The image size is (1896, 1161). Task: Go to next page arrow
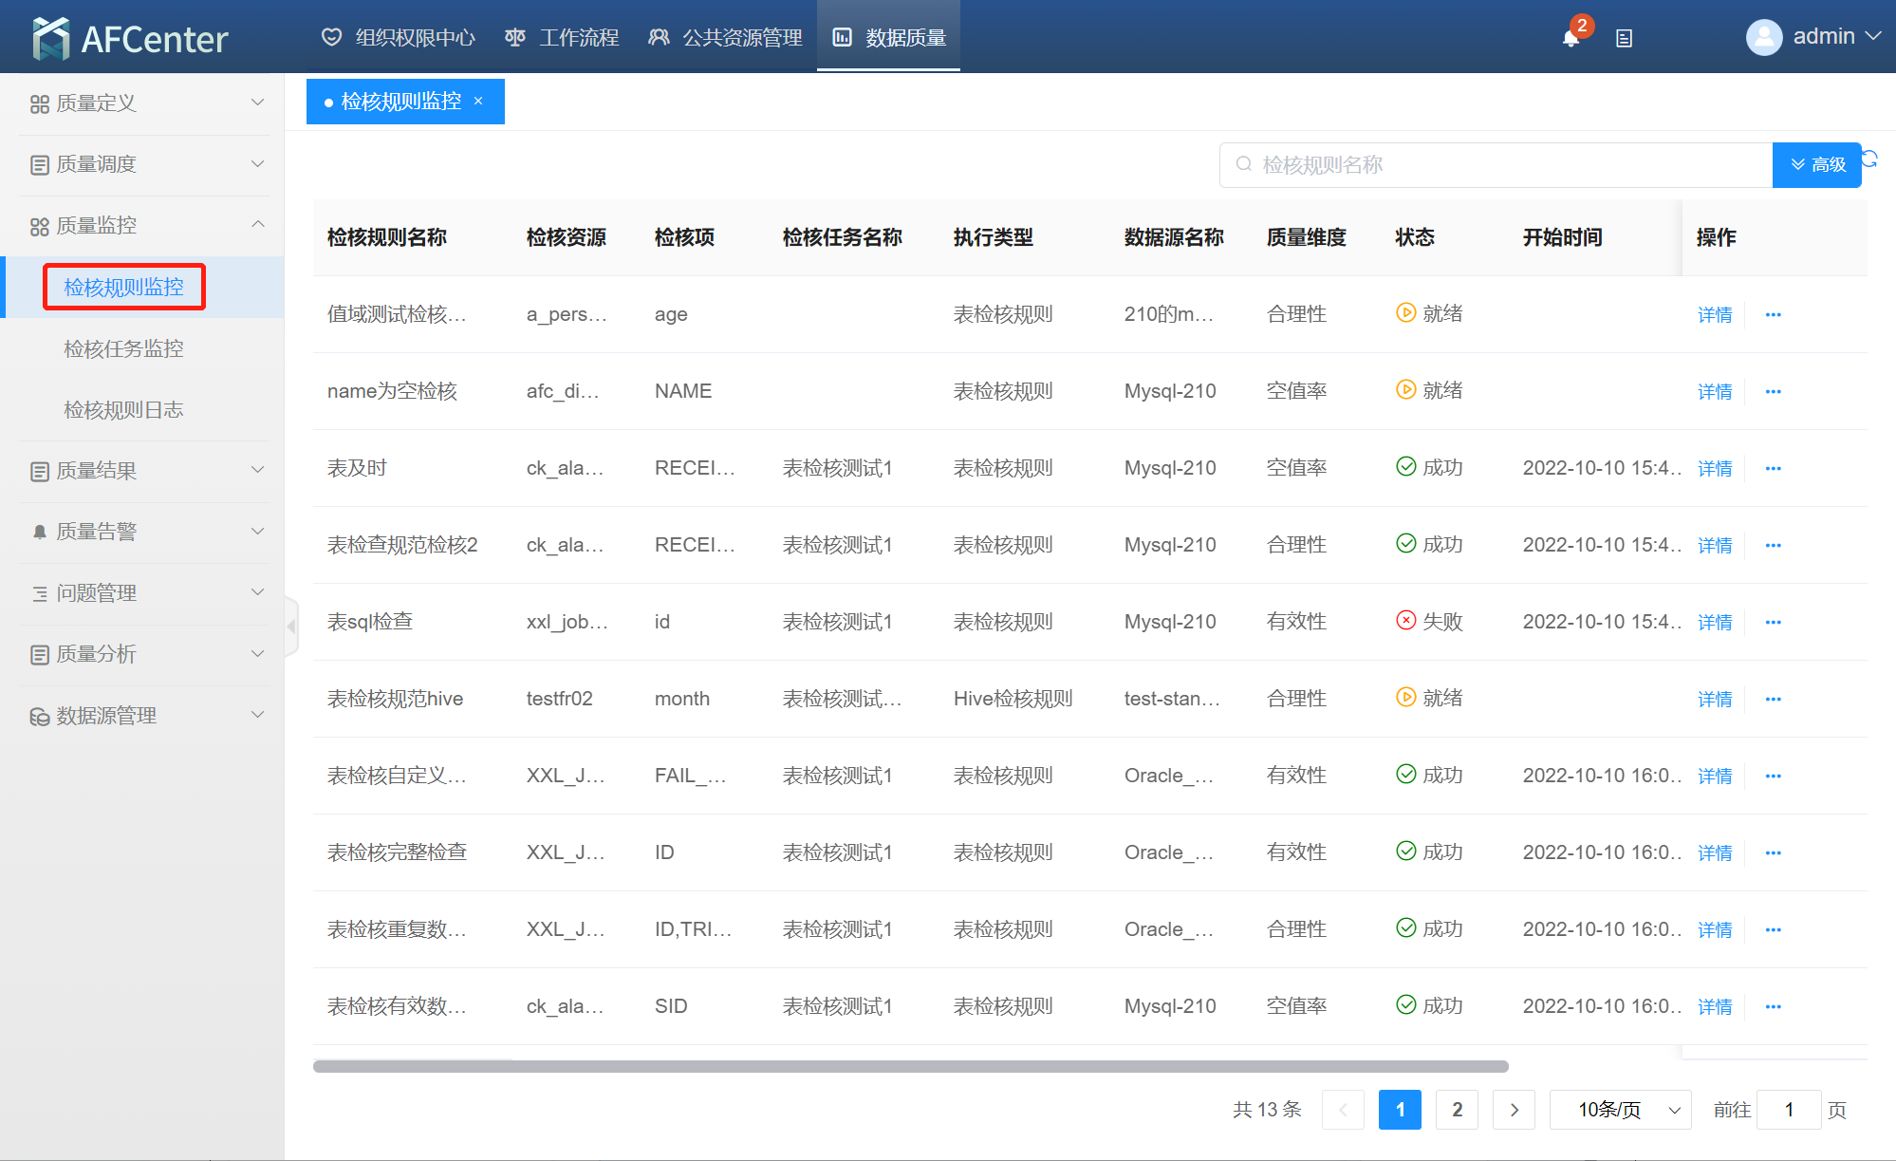pos(1514,1110)
